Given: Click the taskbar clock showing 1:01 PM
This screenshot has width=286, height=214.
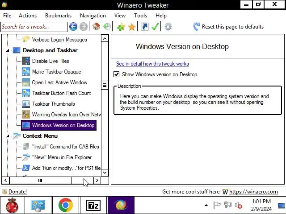Looking at the screenshot, I should [x=261, y=205].
